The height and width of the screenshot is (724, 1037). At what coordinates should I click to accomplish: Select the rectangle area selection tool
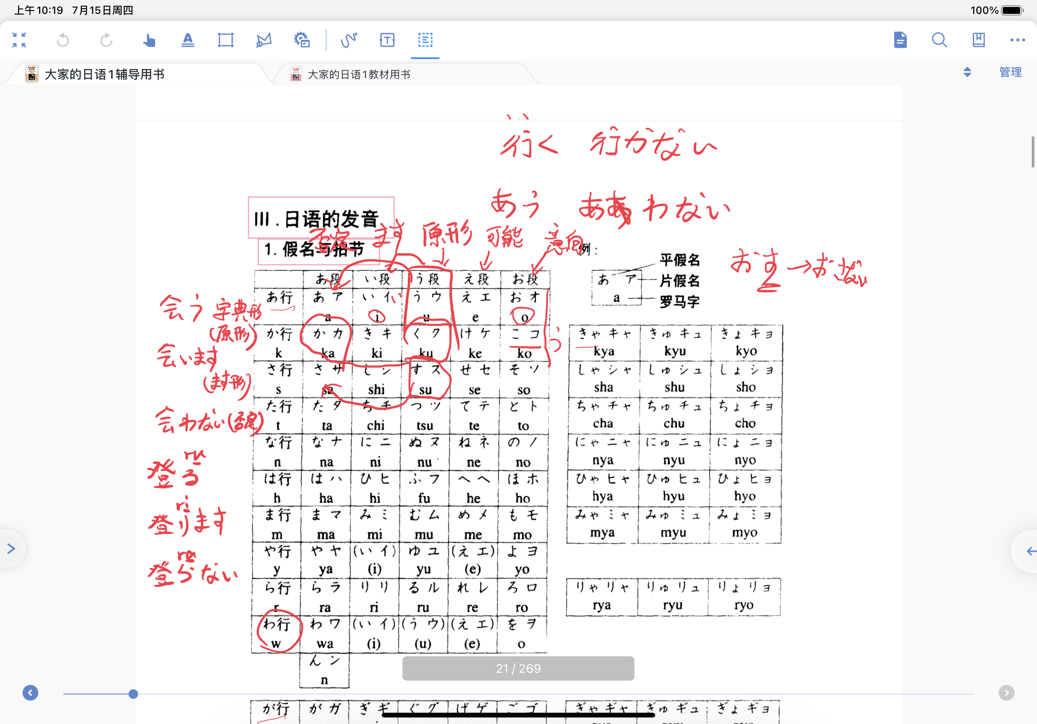pos(225,40)
